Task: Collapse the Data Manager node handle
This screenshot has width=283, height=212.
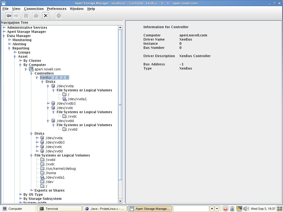Action: click(4, 36)
